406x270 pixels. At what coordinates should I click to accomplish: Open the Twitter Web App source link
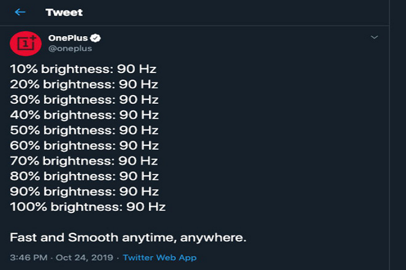(x=159, y=258)
